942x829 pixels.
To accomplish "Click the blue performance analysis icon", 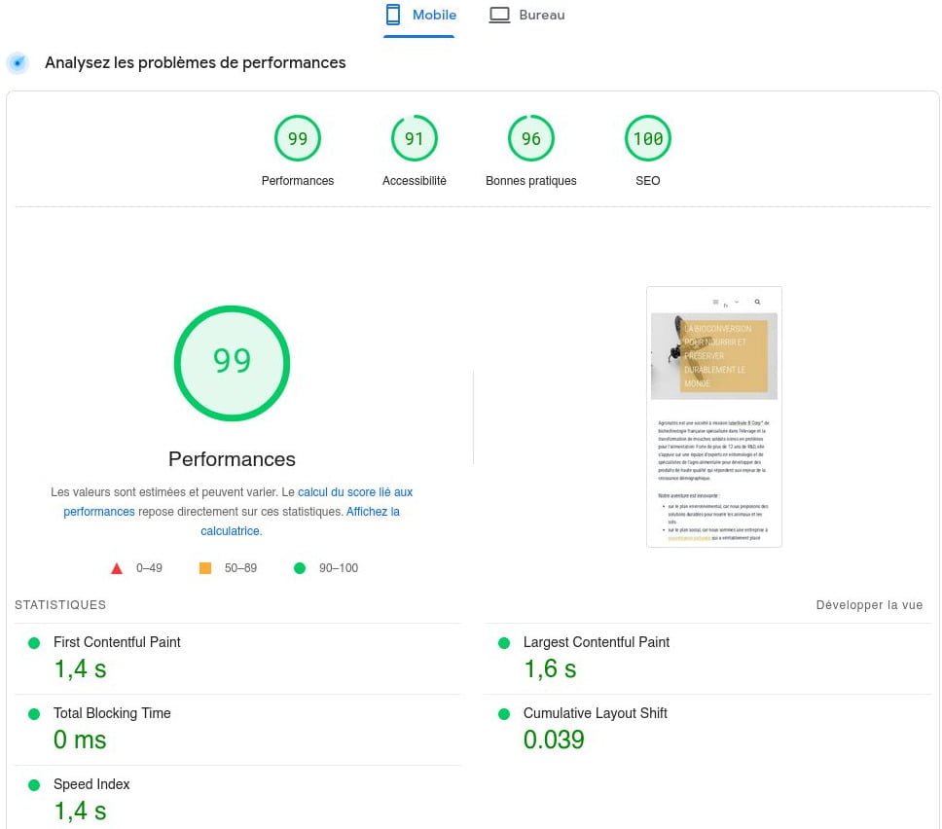I will [x=18, y=63].
